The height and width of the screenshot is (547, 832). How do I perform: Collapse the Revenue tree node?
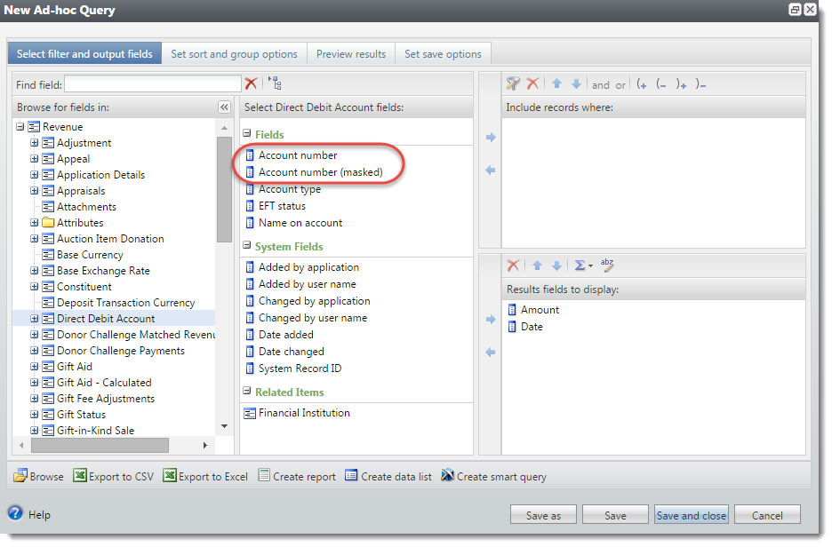[20, 127]
